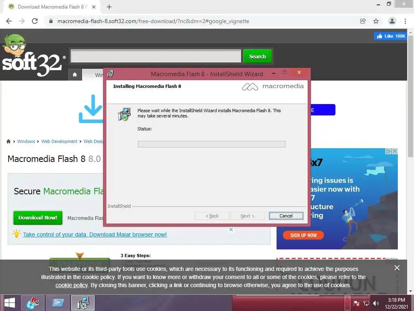Click the lock icon in the address bar
Screen dimensions: 414x311
(51, 21)
